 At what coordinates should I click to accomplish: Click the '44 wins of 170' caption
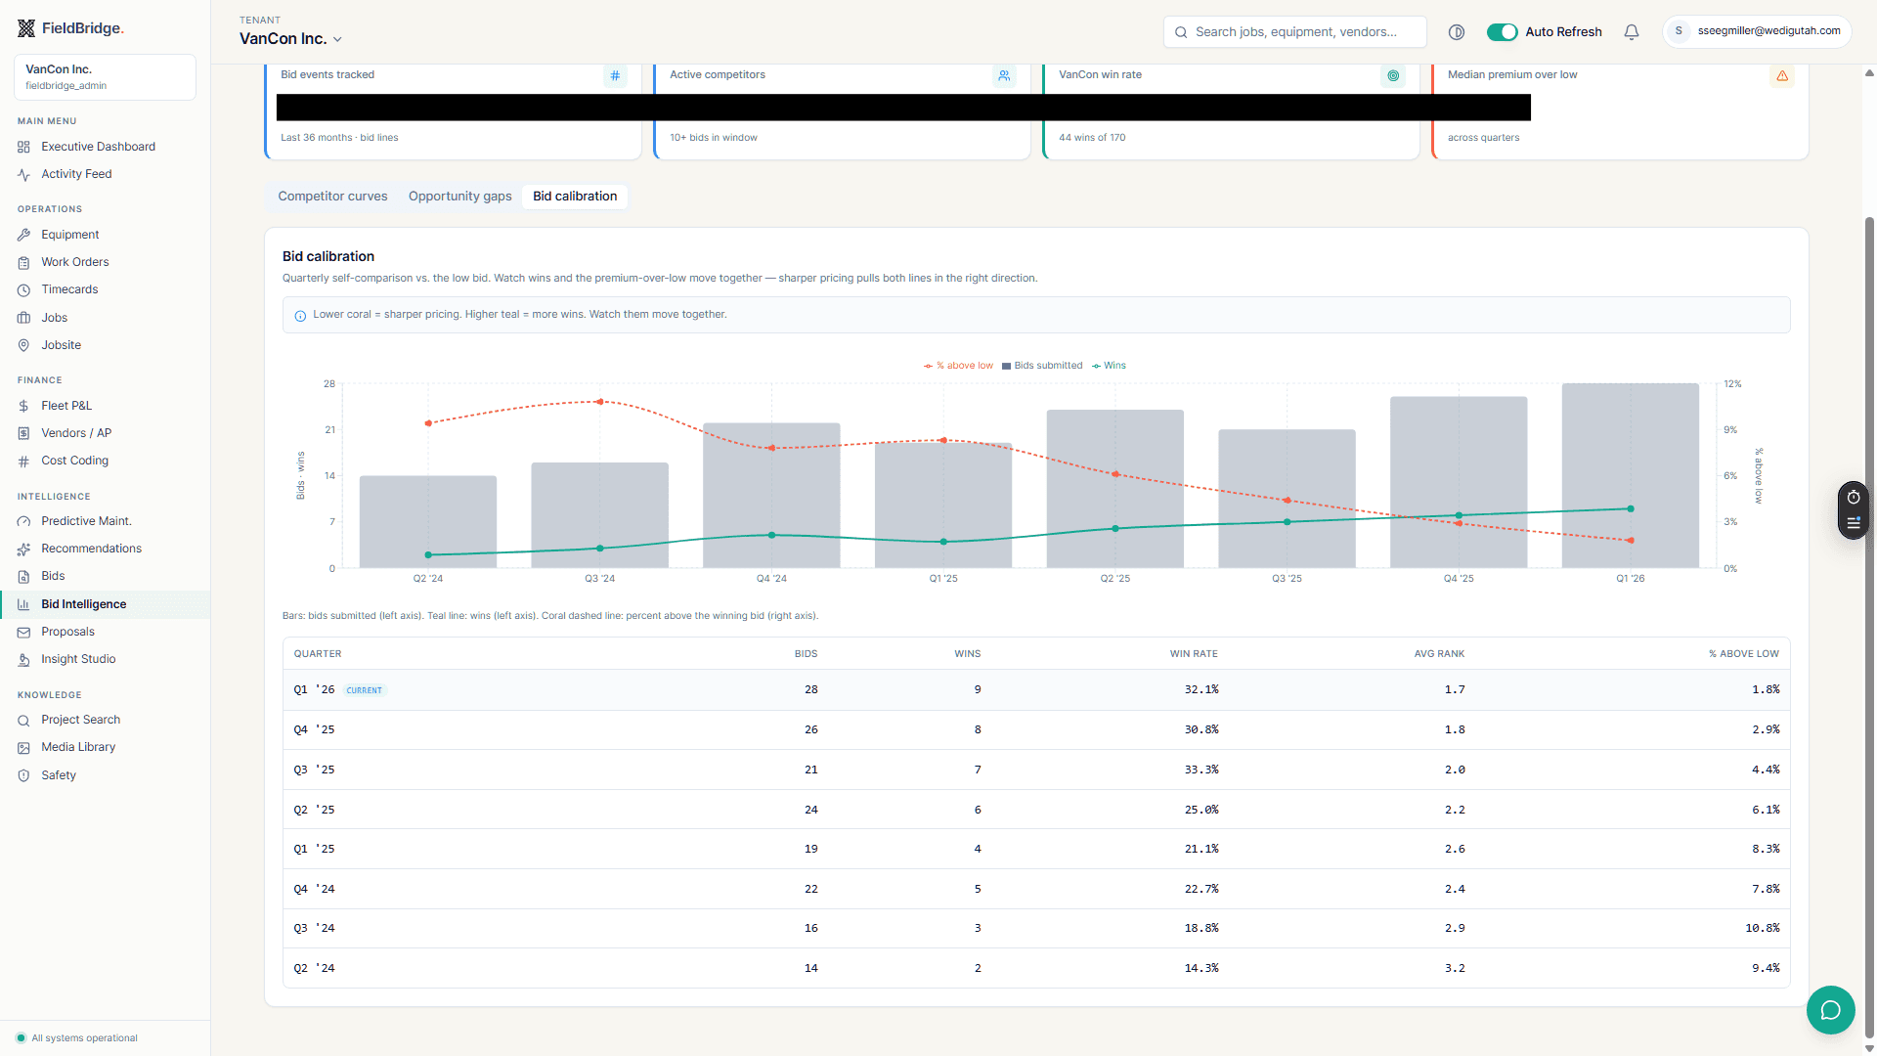point(1092,138)
